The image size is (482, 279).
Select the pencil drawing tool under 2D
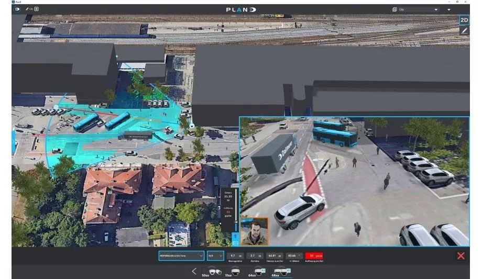point(464,31)
